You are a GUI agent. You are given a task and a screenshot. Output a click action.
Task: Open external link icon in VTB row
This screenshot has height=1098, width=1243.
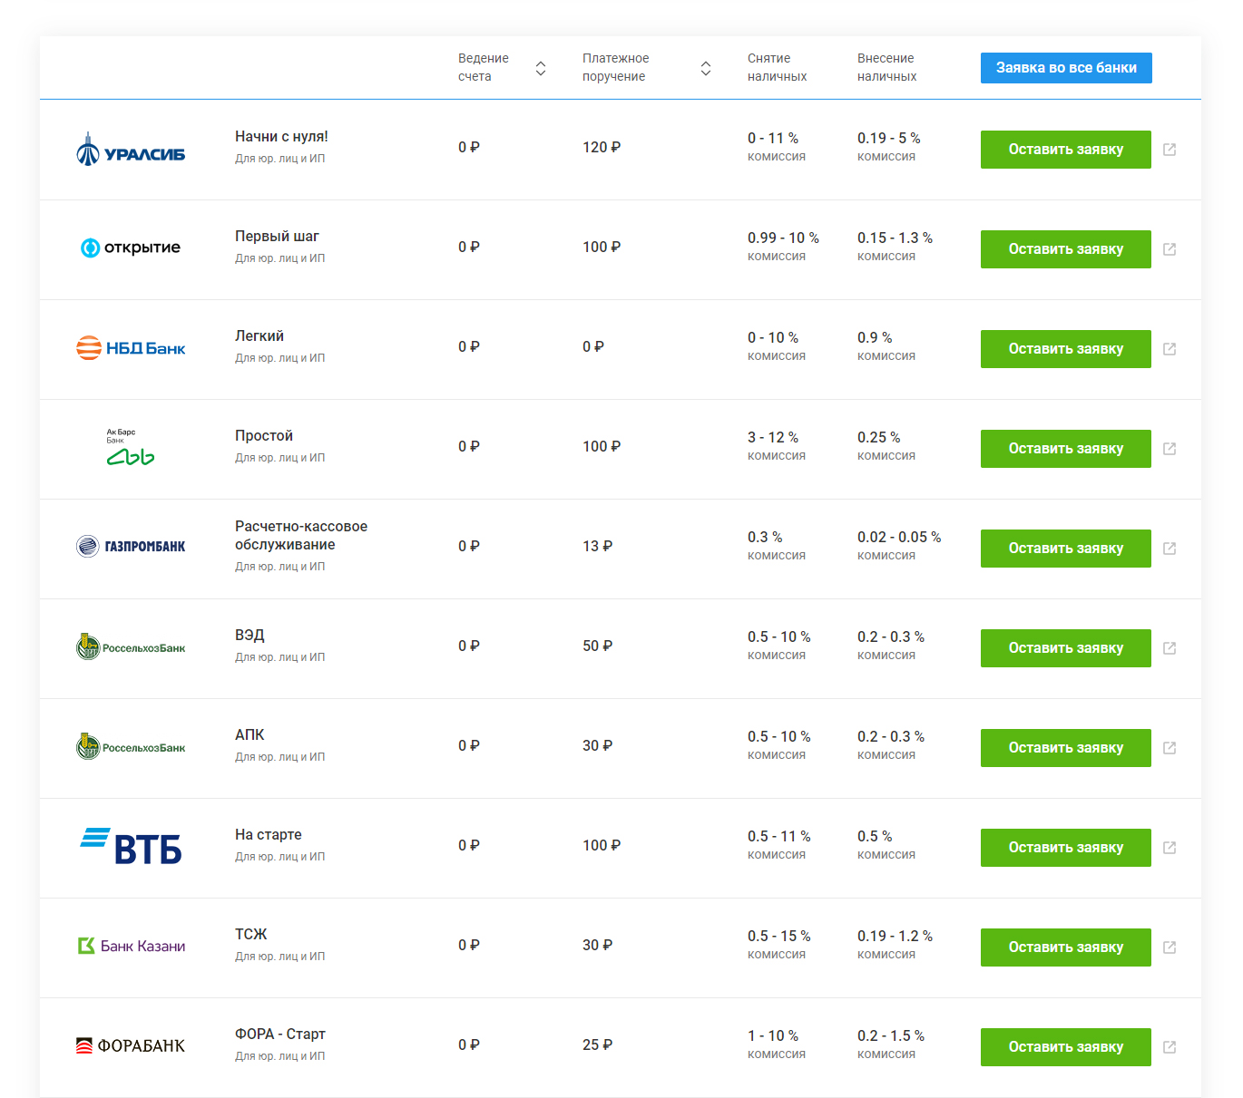(x=1170, y=848)
